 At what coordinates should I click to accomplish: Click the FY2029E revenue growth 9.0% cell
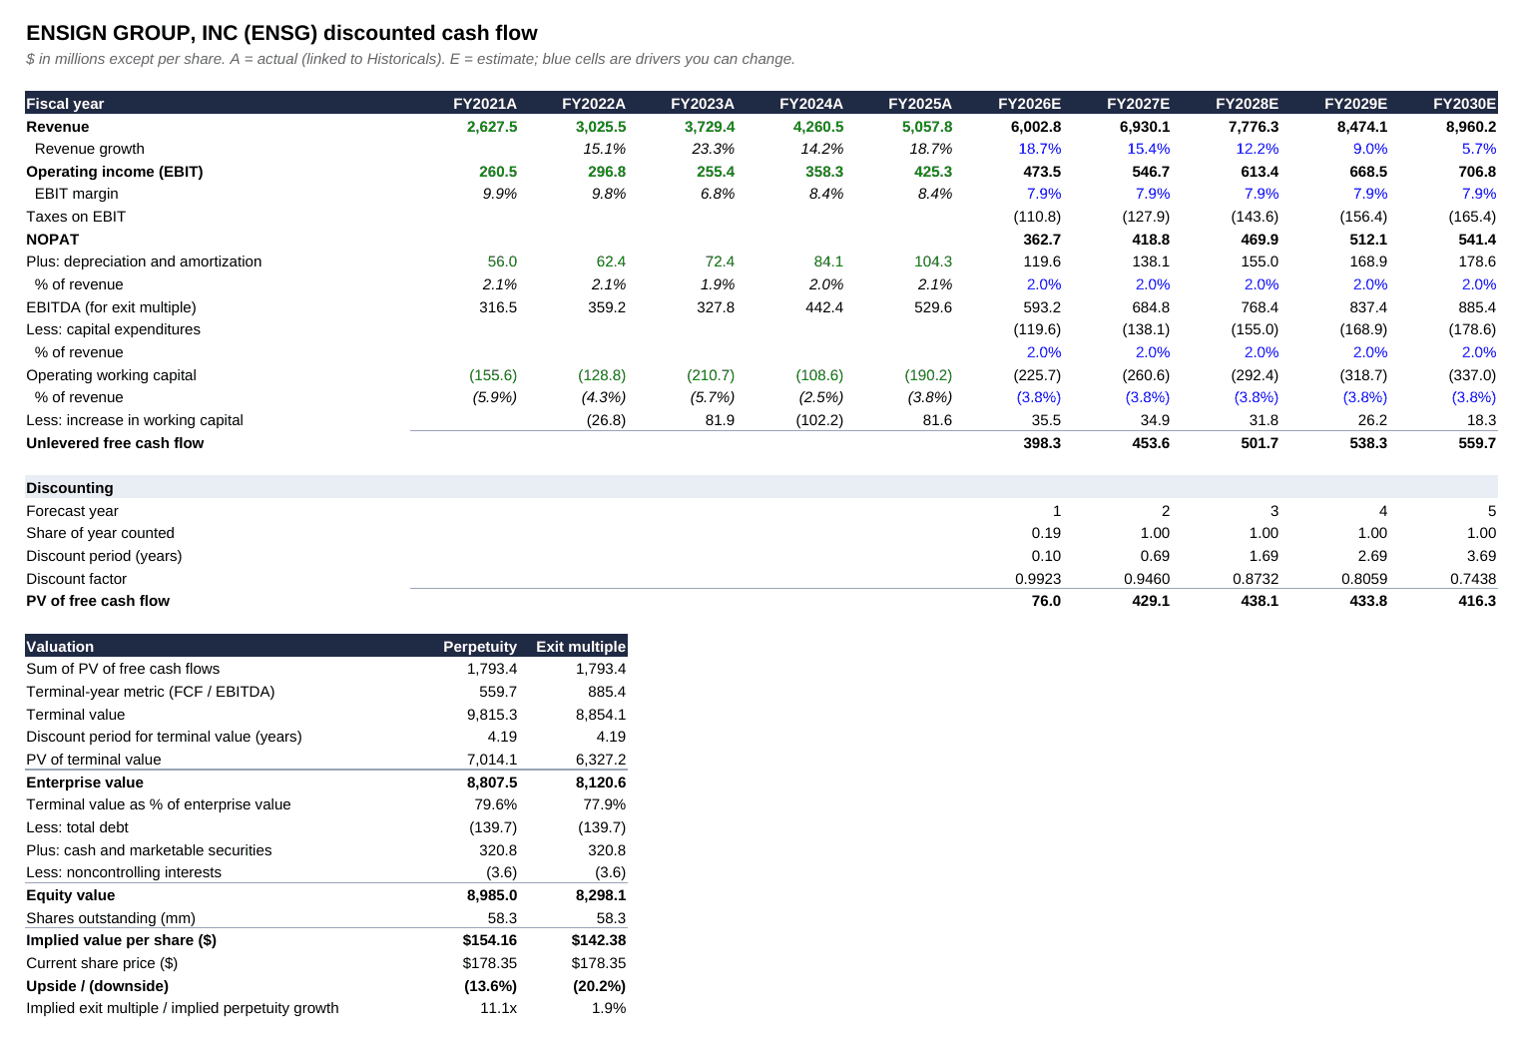[1369, 149]
